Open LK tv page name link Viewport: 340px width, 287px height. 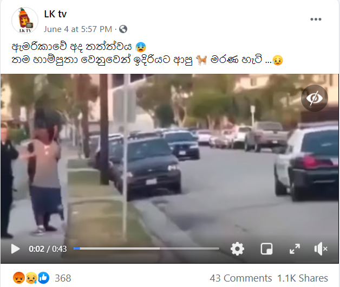tap(55, 14)
